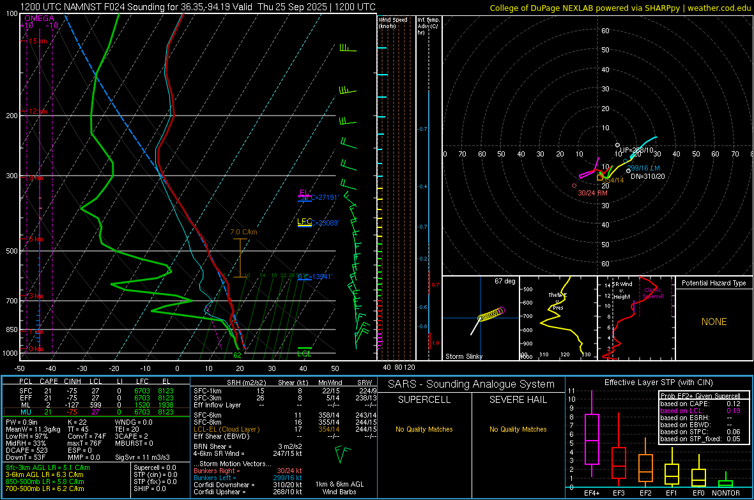Click the orange 354/14 hodograph label
The width and height of the screenshot is (754, 500).
coord(613,180)
